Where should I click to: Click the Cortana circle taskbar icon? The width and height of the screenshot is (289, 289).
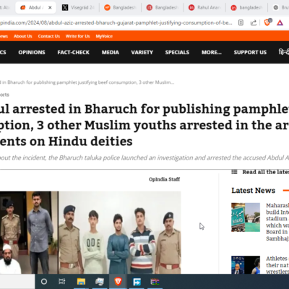[44, 281]
